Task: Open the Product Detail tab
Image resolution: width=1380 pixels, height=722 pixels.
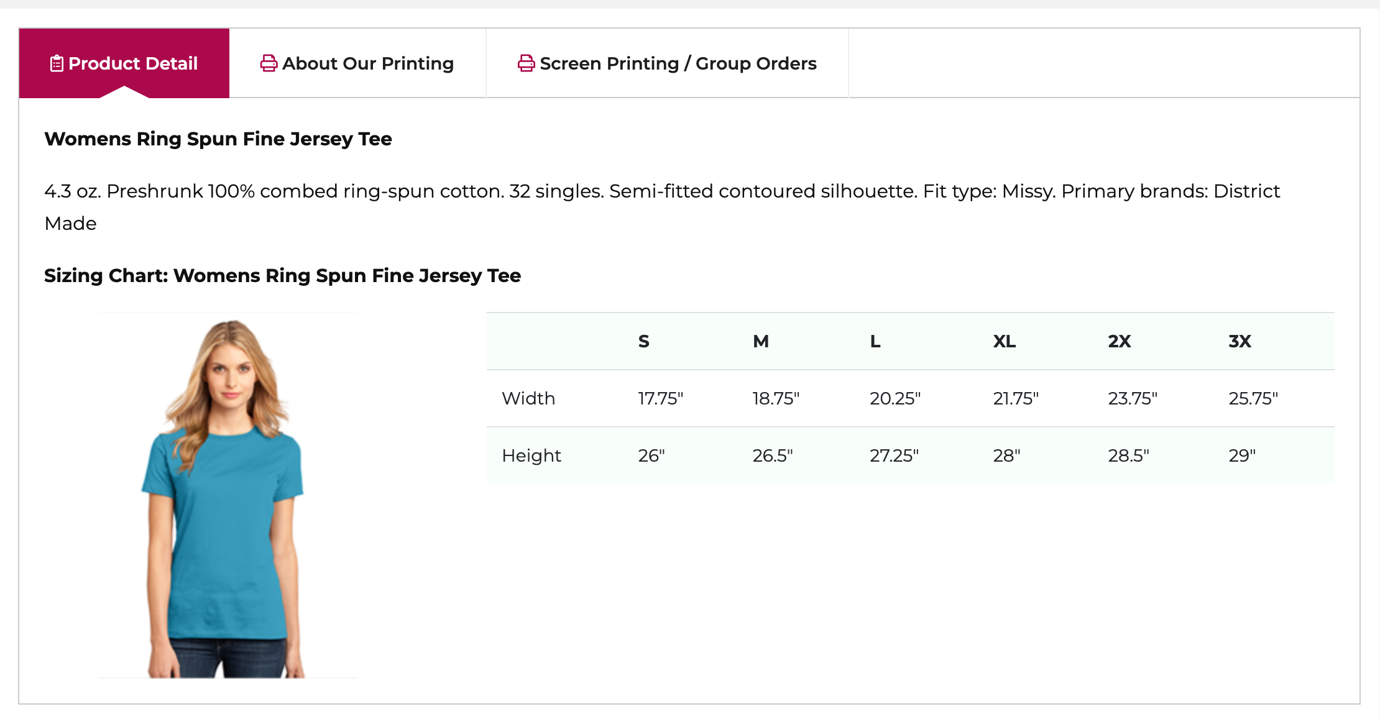Action: click(x=124, y=63)
